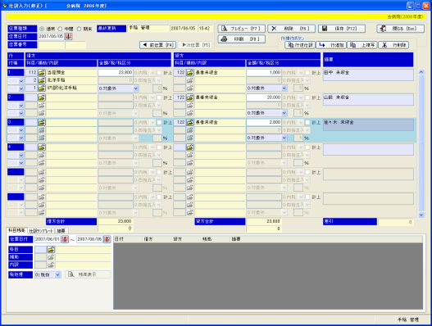Screen dimensions: 432x326
Task: Open row 1 credit 対象外 tax category dropdown
Action: 284,88
